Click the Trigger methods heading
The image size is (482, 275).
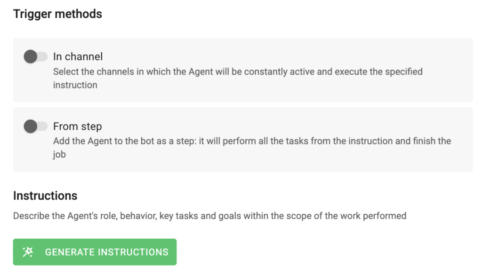pos(57,14)
